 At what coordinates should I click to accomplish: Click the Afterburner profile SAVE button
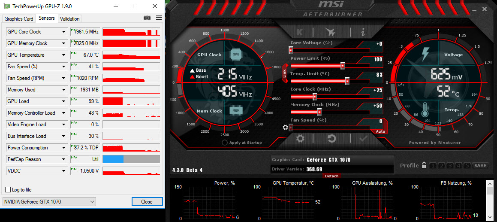(x=480, y=165)
